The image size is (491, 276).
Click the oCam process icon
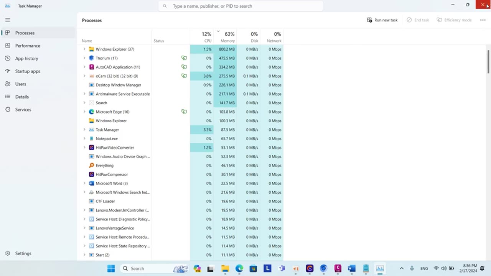[x=91, y=76]
